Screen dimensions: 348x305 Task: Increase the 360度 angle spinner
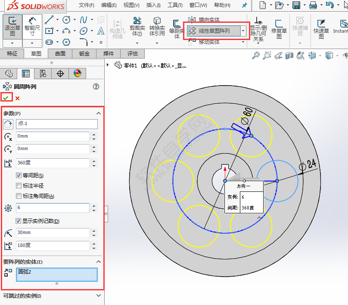[94, 161]
